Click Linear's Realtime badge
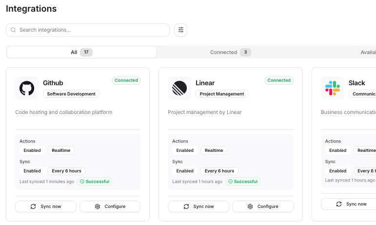This screenshot has height=225, width=376. point(214,150)
